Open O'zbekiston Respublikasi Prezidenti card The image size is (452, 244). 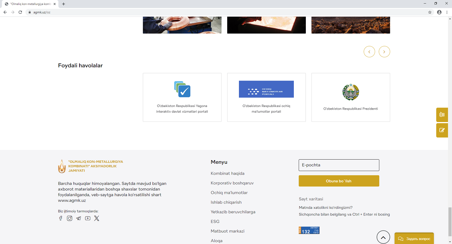[350, 97]
